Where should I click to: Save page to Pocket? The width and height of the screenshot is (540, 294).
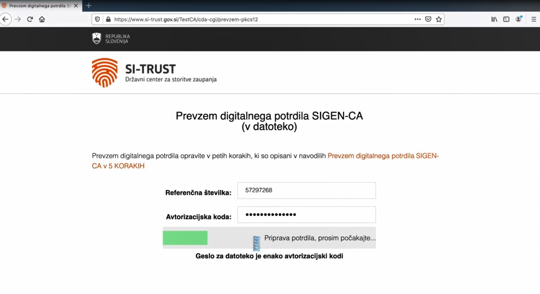(x=428, y=19)
